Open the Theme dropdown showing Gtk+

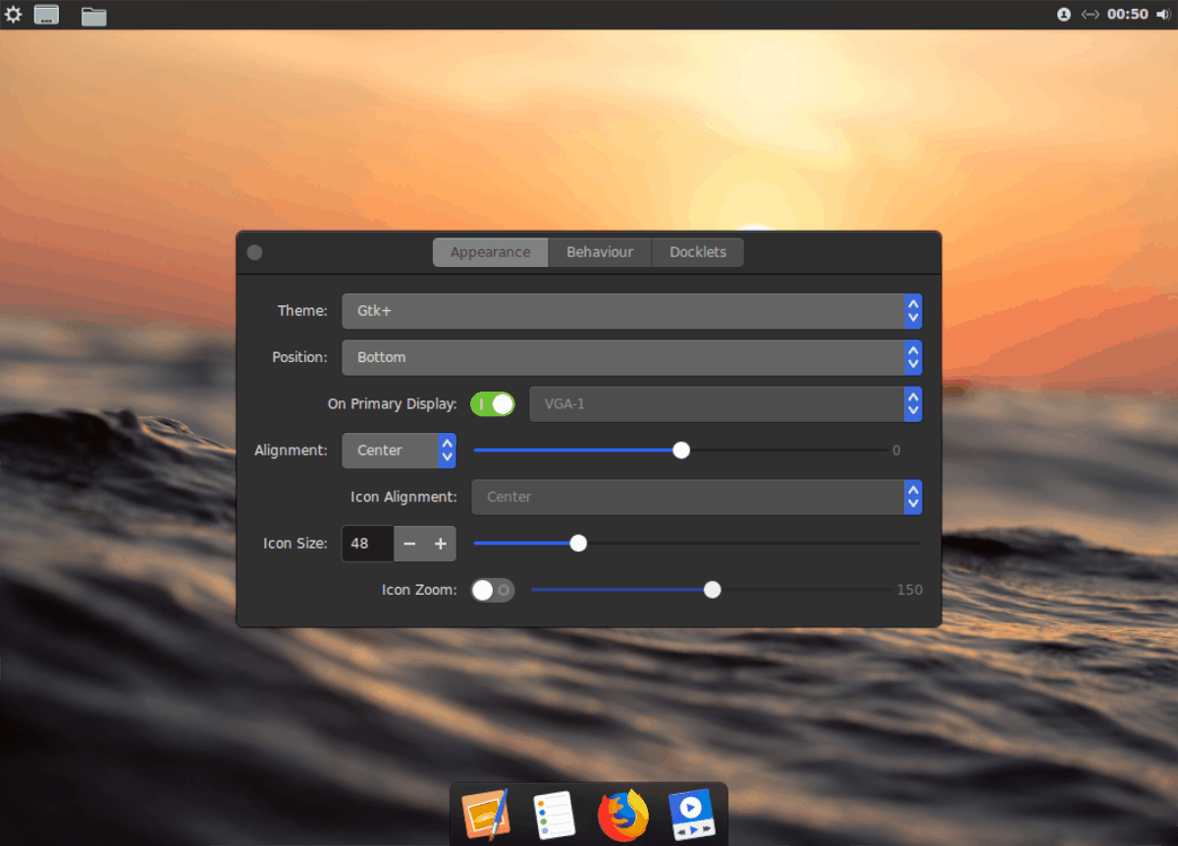(x=632, y=311)
